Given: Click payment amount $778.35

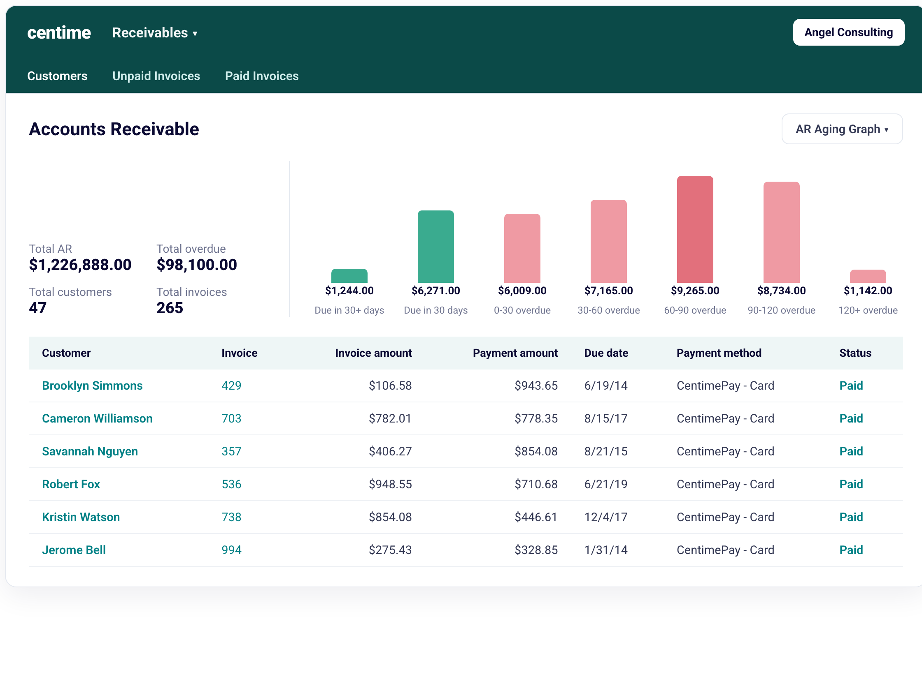Looking at the screenshot, I should pos(536,418).
